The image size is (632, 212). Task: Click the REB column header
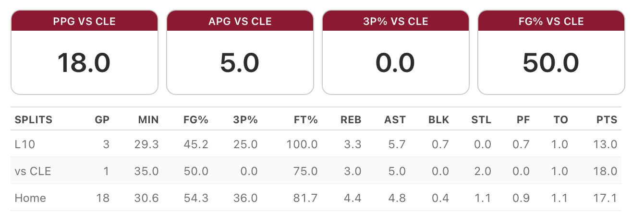(x=351, y=120)
